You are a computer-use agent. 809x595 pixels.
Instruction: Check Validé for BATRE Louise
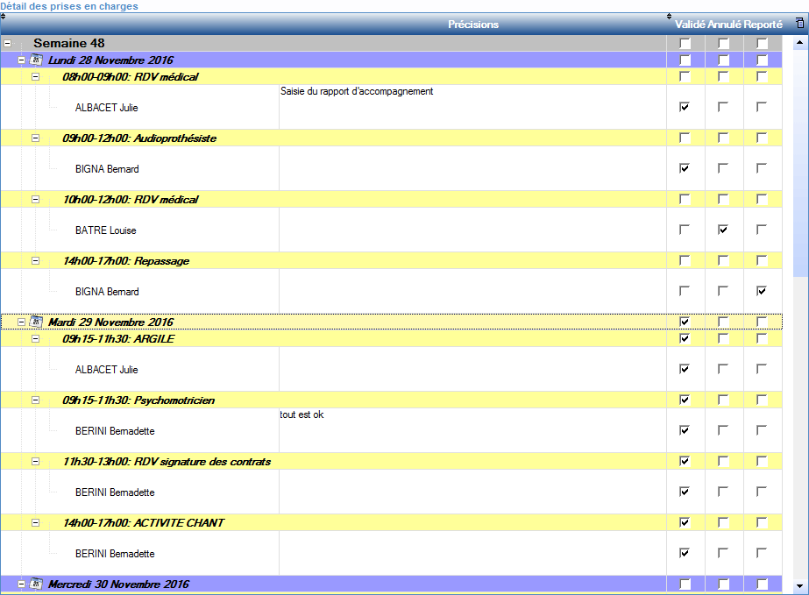(685, 230)
